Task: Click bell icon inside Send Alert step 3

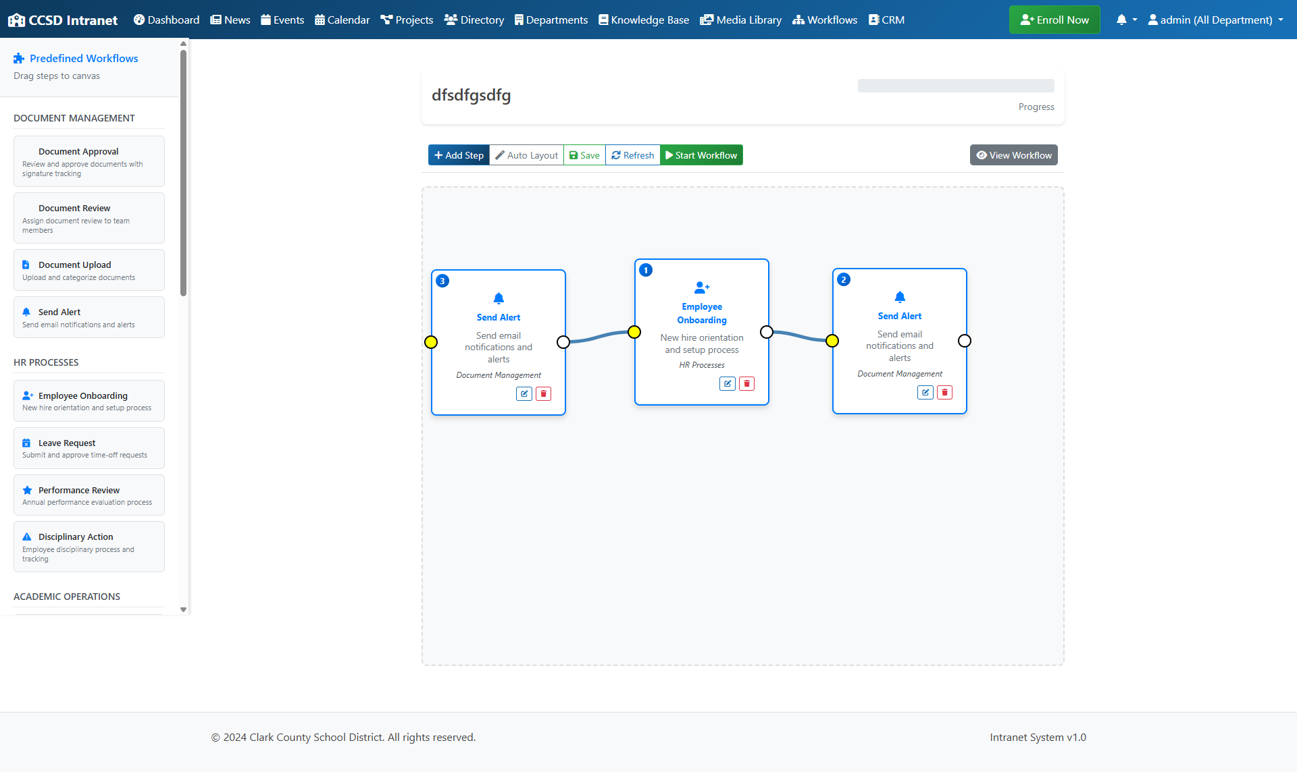Action: (x=499, y=298)
